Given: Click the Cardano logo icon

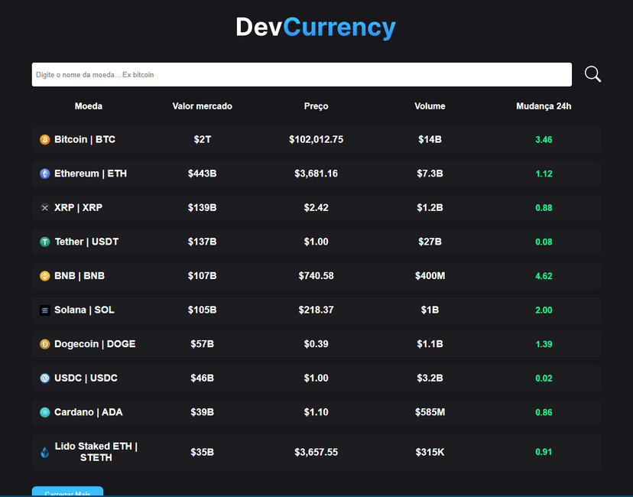Looking at the screenshot, I should tap(45, 412).
